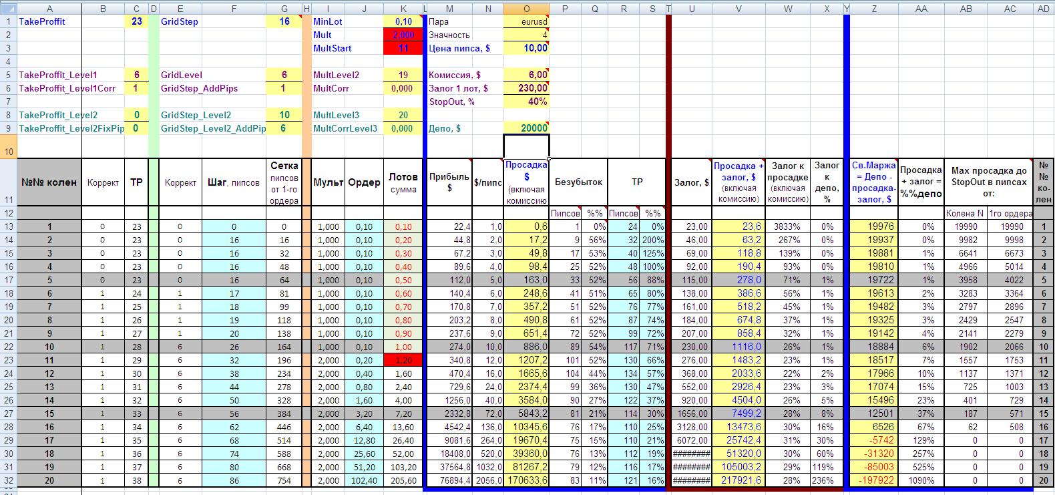Select the Мульт header cell
The width and height of the screenshot is (1055, 495).
(328, 182)
